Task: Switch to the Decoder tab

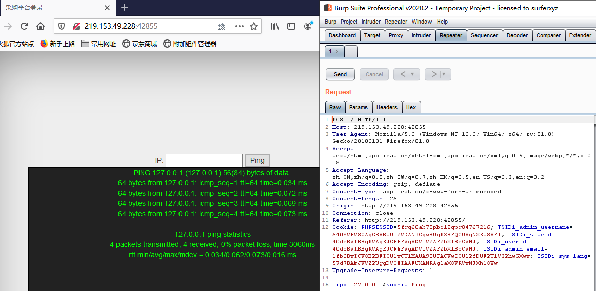Action: coord(518,35)
